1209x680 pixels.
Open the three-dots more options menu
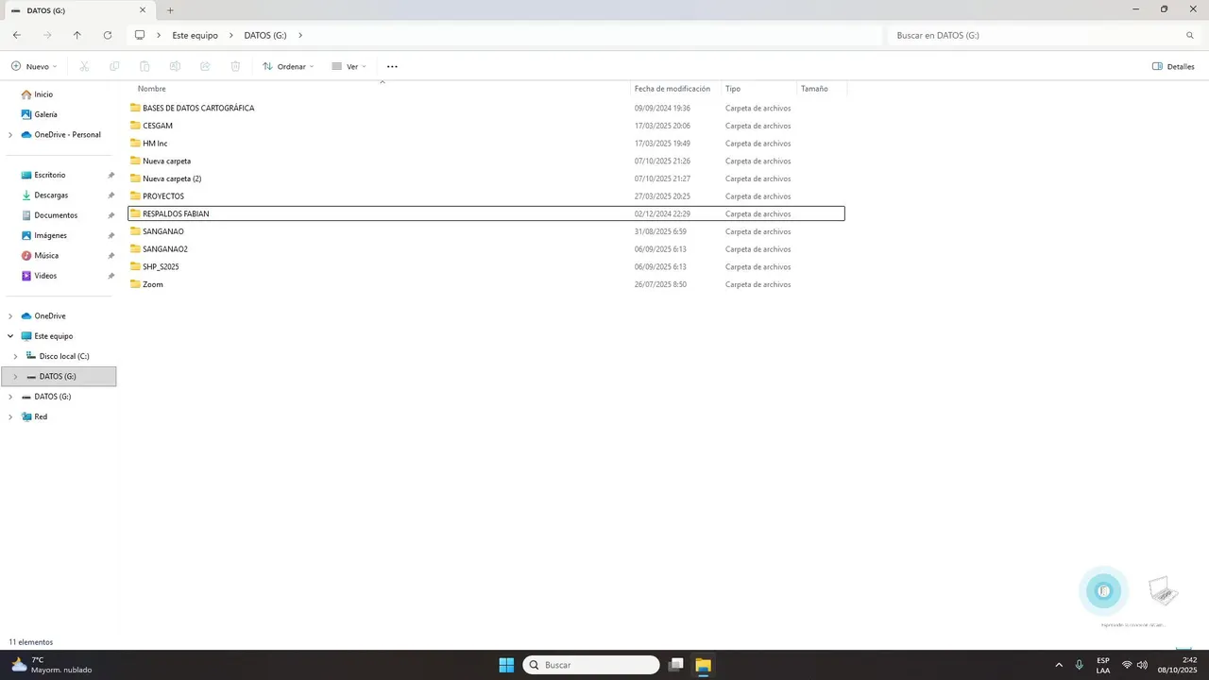(x=392, y=66)
